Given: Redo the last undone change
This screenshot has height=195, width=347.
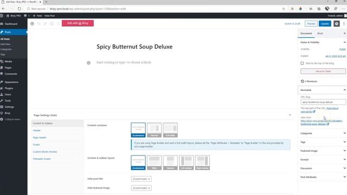Looking at the screenshot, I should [46, 23].
